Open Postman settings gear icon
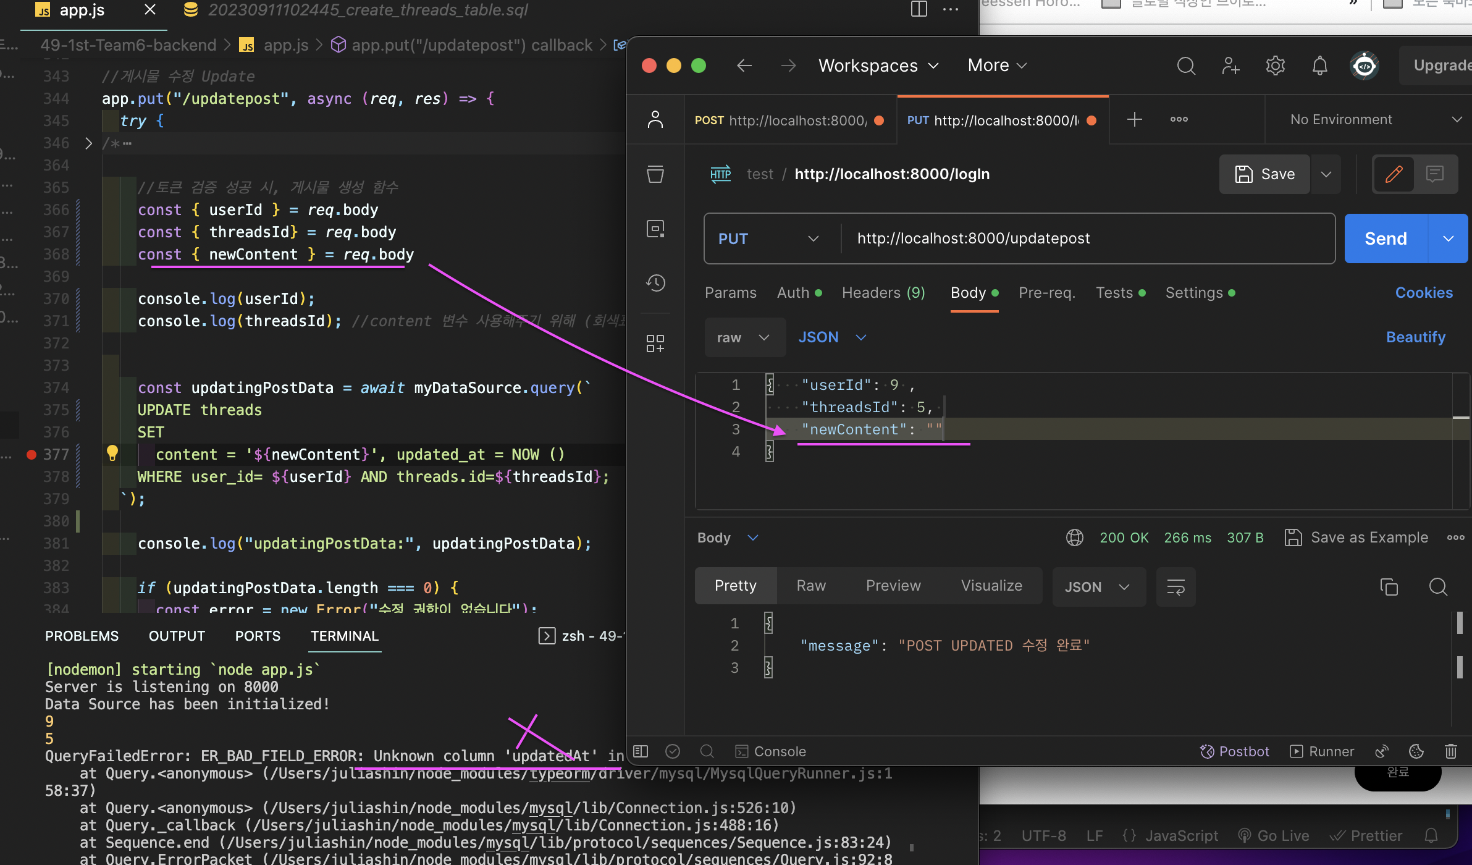This screenshot has height=865, width=1472. click(1275, 65)
